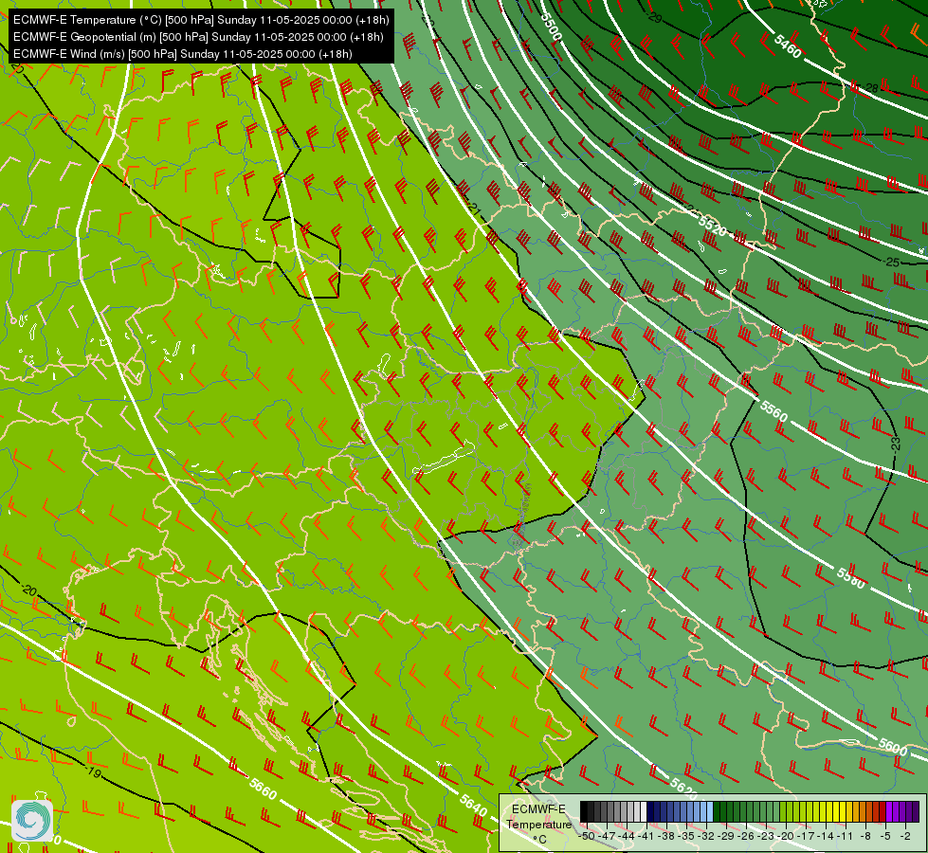The width and height of the screenshot is (928, 853).
Task: Click the -19 isotherm label on the map
Action: click(x=93, y=772)
